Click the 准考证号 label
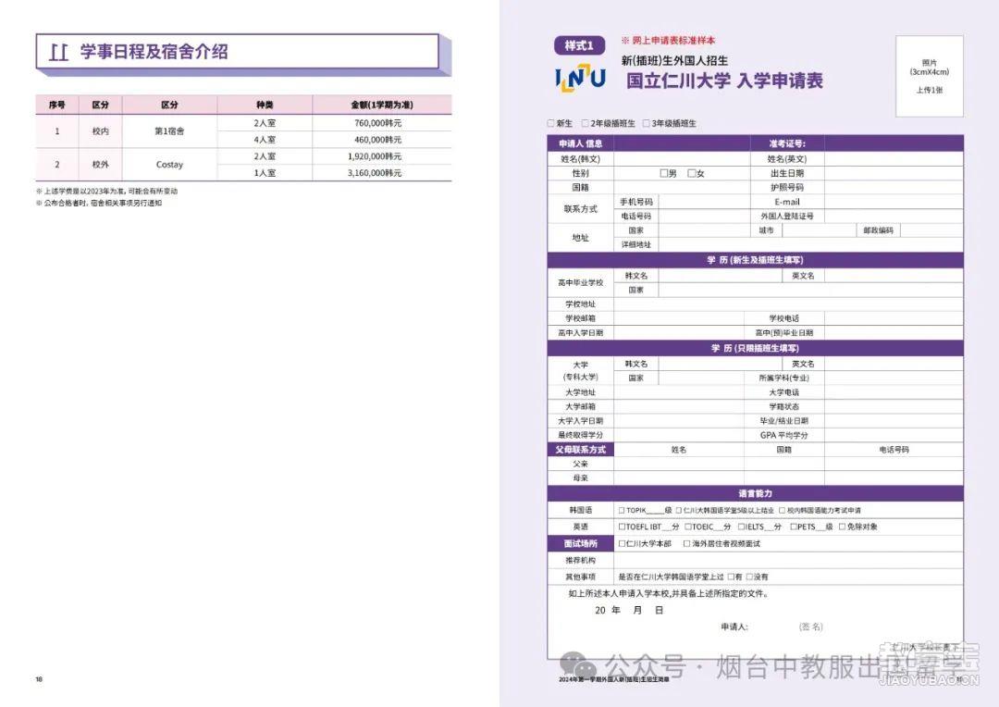 [x=787, y=143]
